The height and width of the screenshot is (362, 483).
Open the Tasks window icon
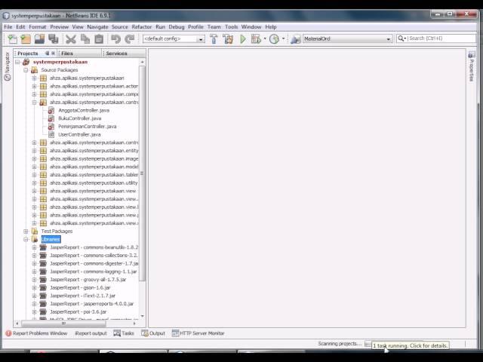117,333
